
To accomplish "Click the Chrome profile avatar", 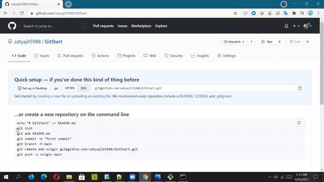I will [310, 13].
